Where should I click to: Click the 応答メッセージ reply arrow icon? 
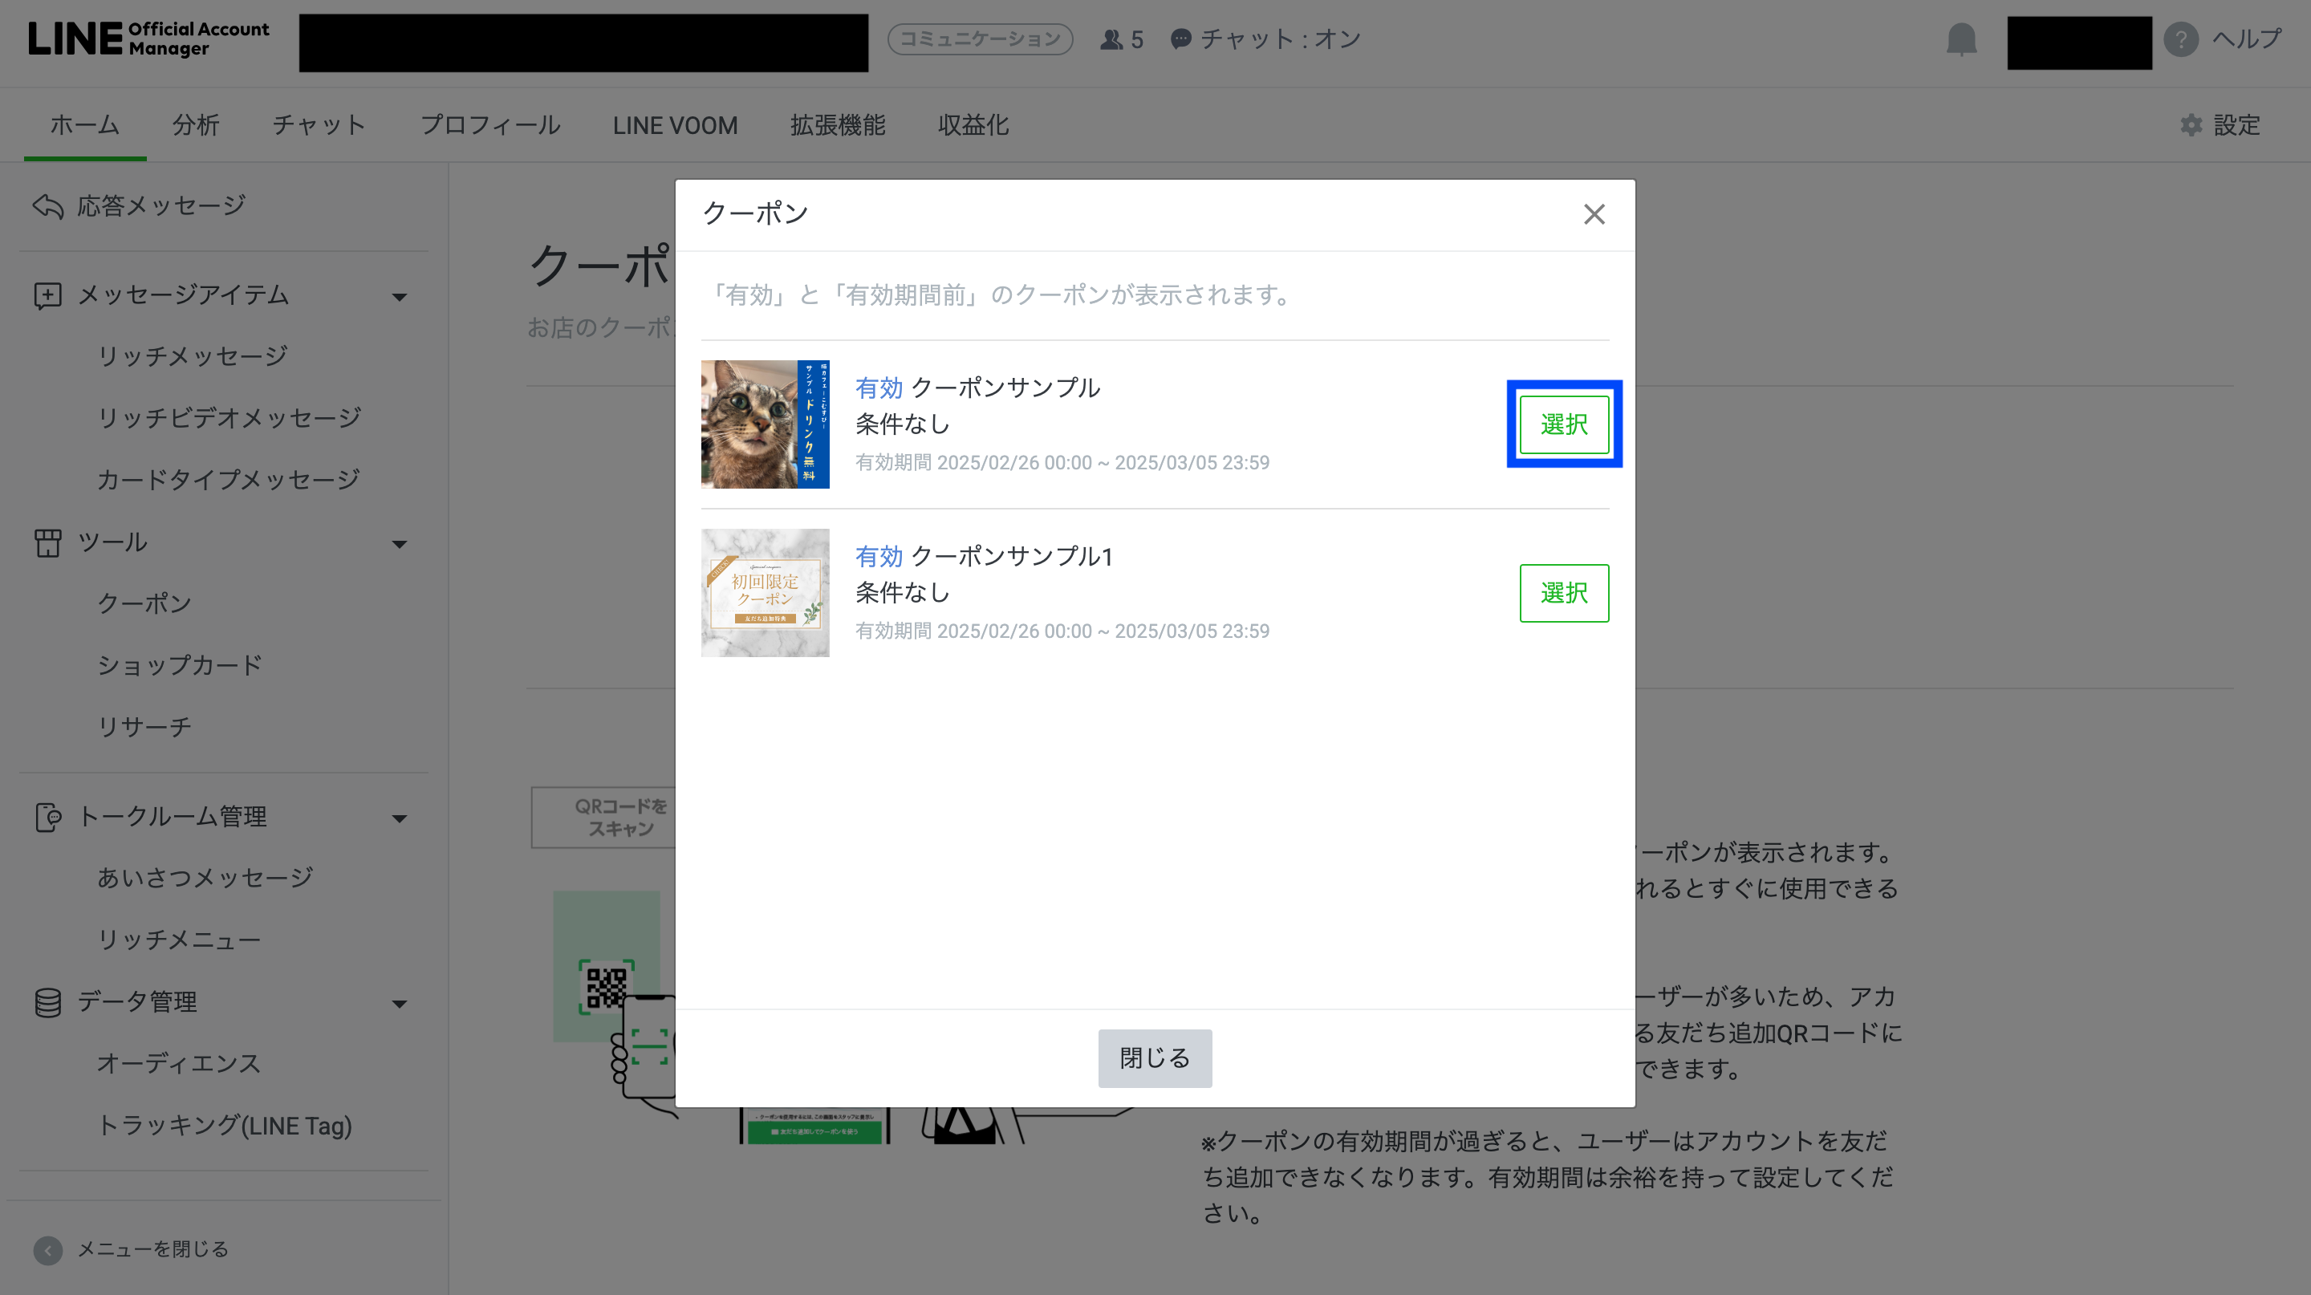point(47,206)
